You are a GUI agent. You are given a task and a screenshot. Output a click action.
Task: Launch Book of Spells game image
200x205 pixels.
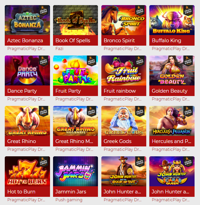tap(76, 20)
